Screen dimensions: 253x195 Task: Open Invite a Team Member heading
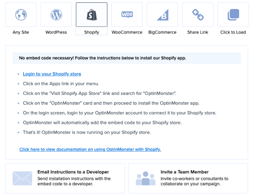tap(184, 172)
